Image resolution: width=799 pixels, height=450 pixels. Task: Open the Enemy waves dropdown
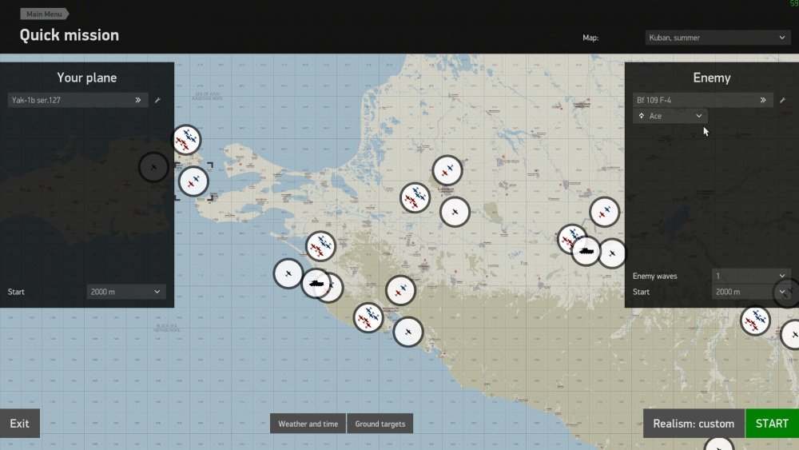(750, 276)
